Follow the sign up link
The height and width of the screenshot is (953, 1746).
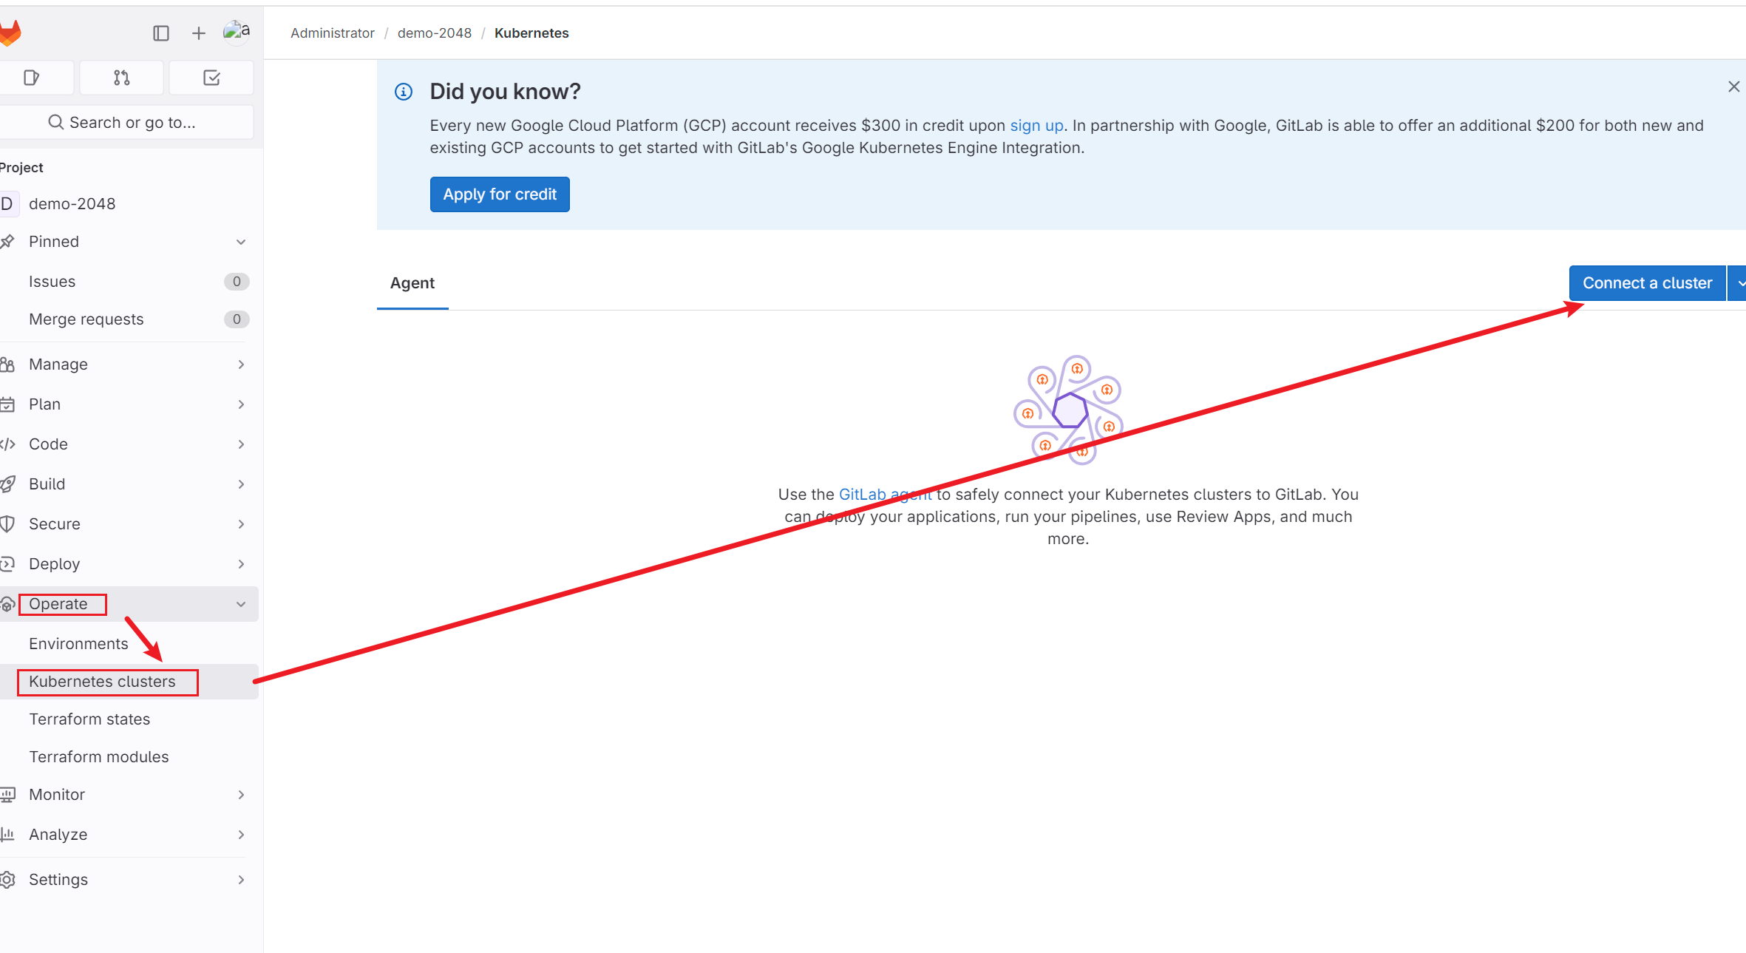tap(1036, 126)
